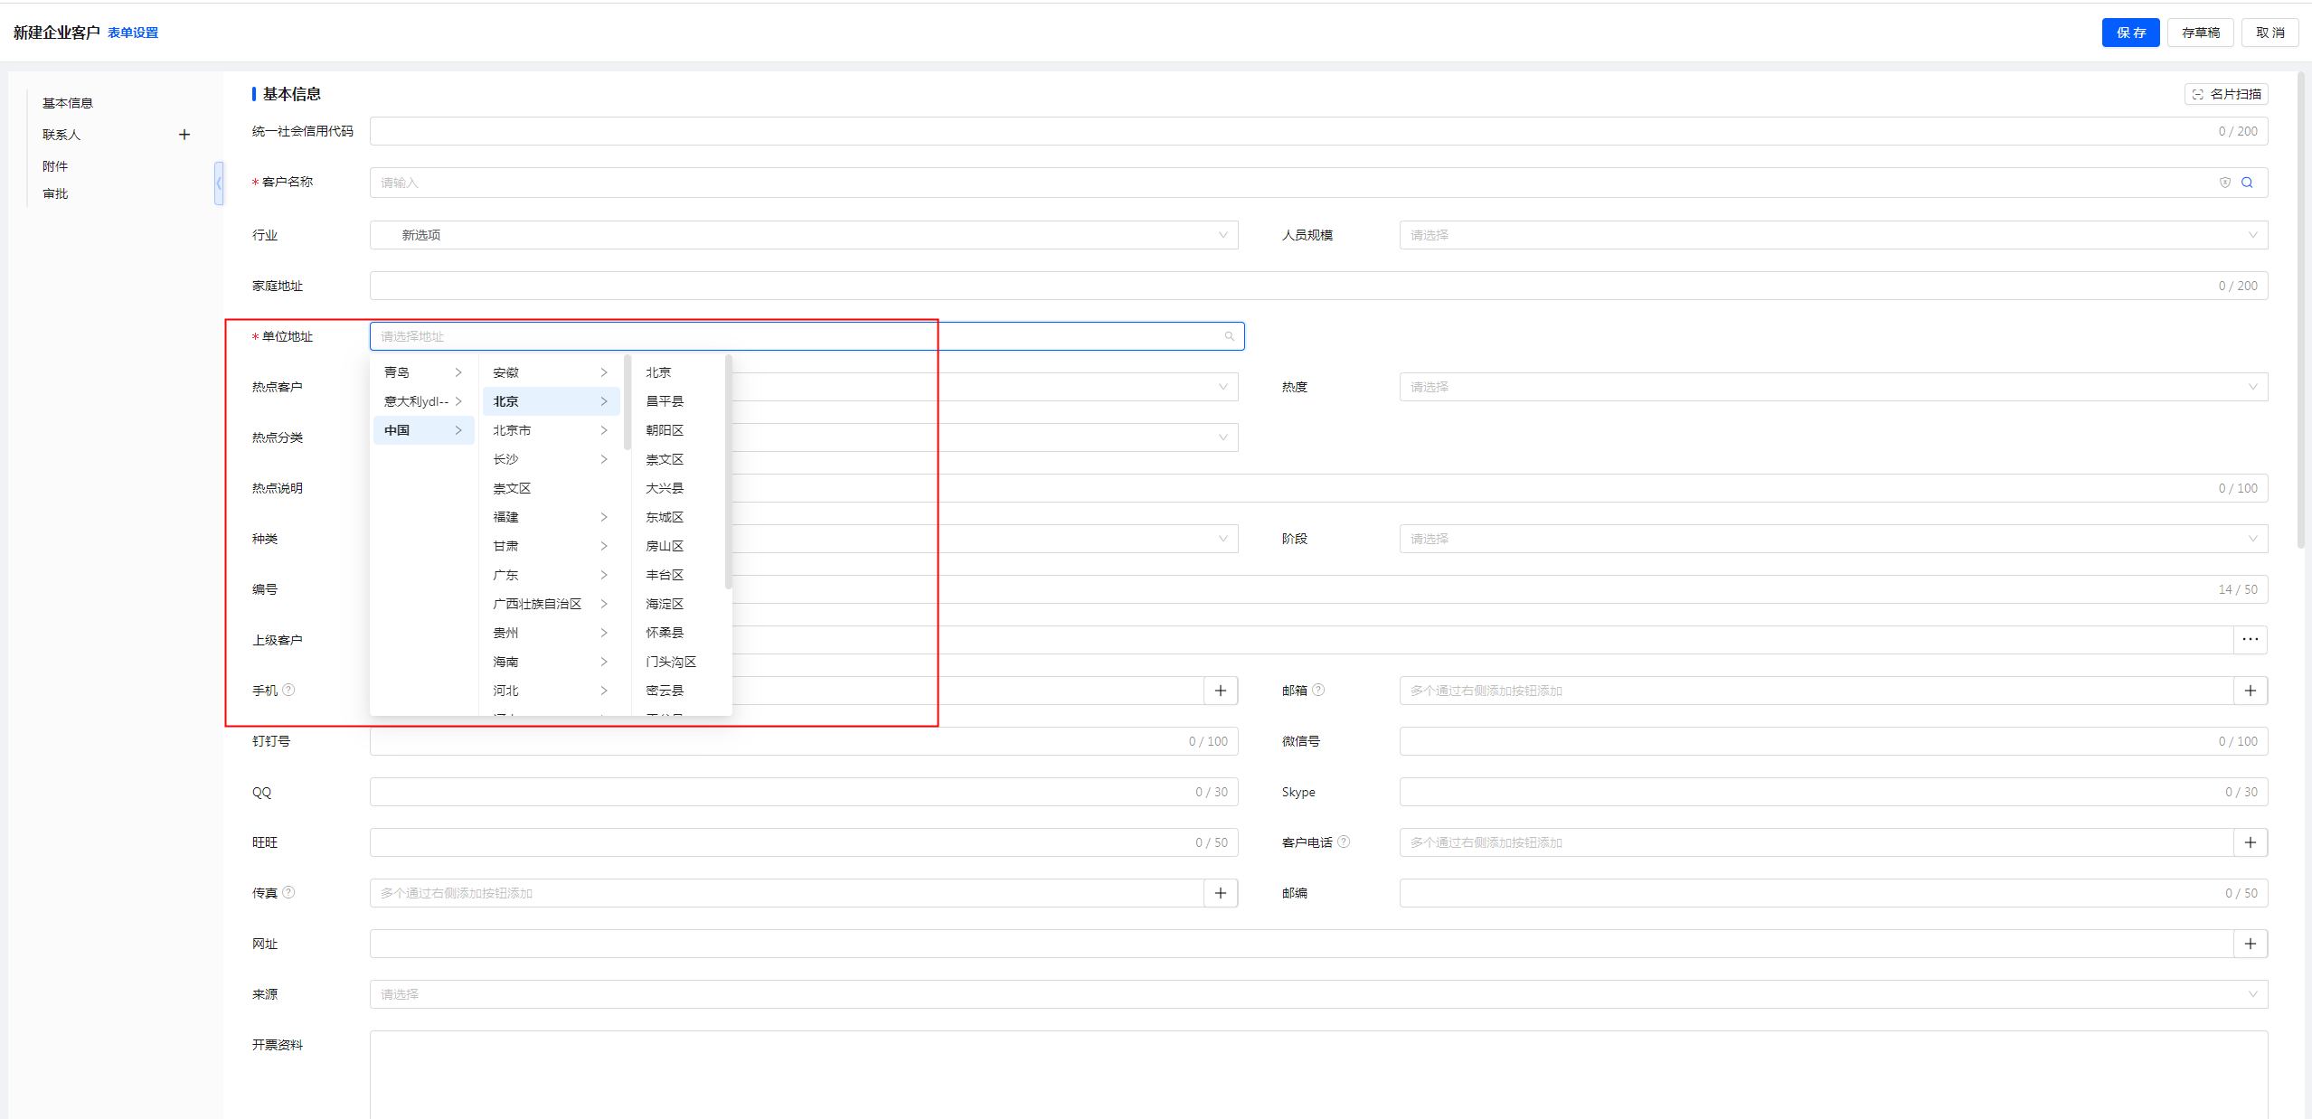This screenshot has width=2312, height=1119.
Task: Open the 人员规模 dropdown
Action: (1833, 235)
